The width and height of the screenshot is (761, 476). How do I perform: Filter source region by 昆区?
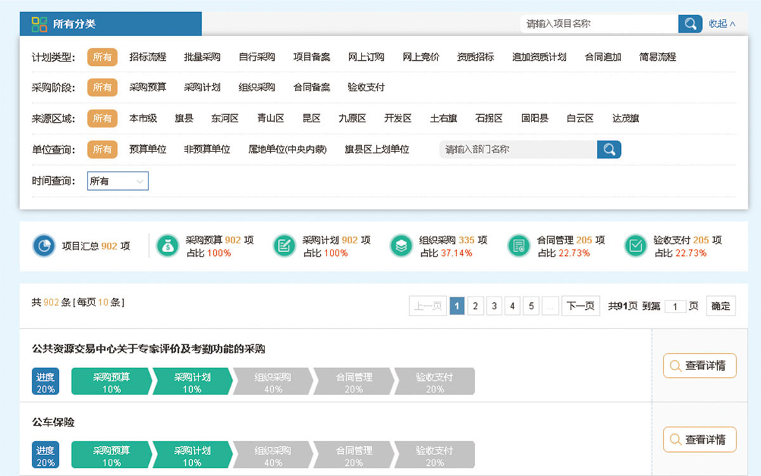tap(311, 119)
